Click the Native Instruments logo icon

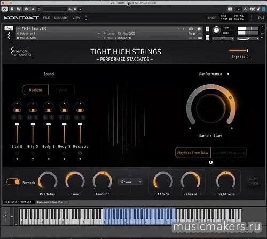(x=261, y=18)
